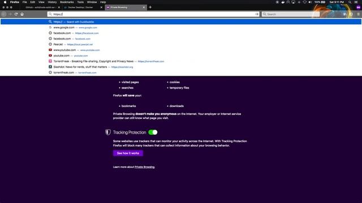Open the Window menu
The height and width of the screenshot is (203, 362).
(92, 2)
